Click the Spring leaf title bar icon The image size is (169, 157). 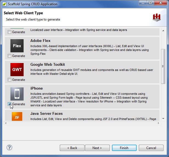click(4, 4)
